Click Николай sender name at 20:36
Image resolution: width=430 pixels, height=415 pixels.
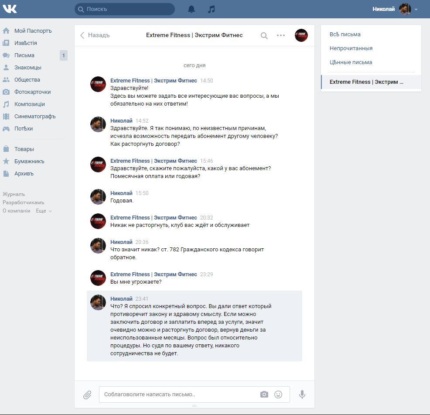click(x=121, y=242)
